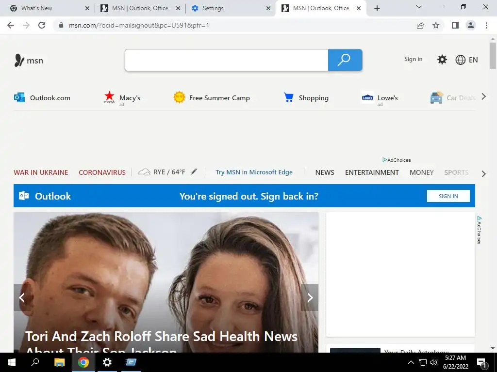Screen dimensions: 497x372
Task: Click the browser forward arrow
Action: point(26,25)
